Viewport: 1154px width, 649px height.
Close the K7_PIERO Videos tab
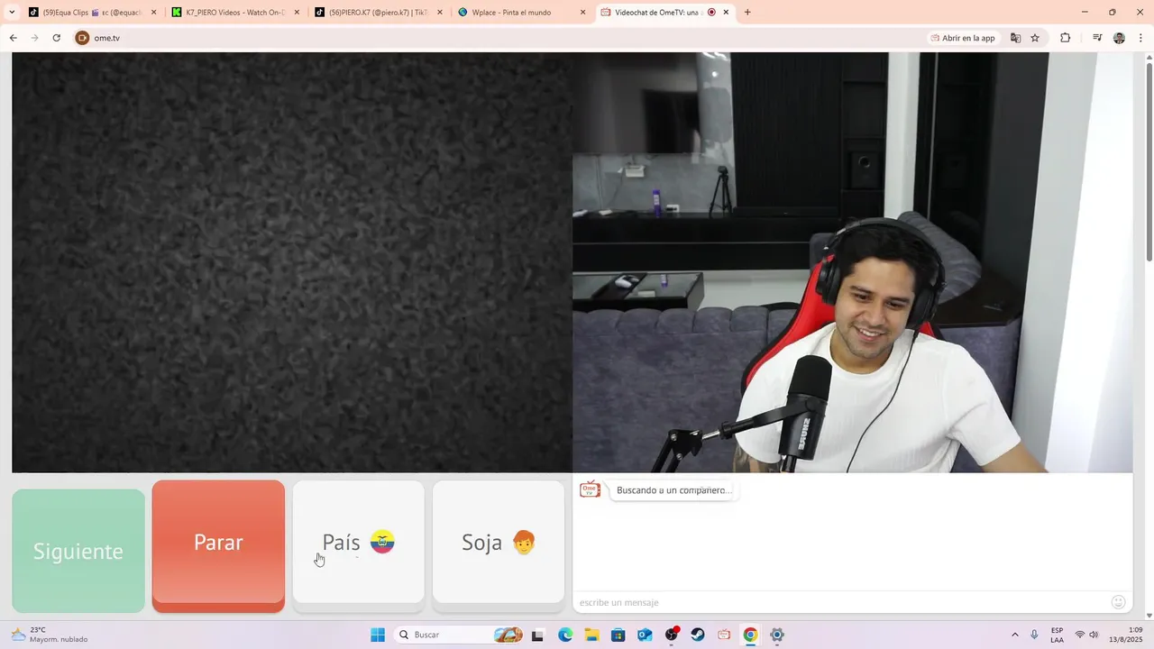[x=297, y=13]
